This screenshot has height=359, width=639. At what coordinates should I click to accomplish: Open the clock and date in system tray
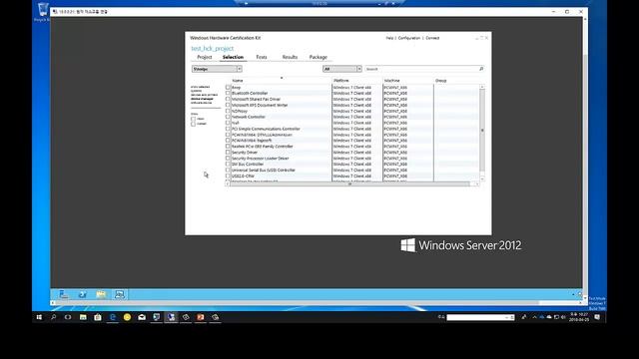coord(579,317)
